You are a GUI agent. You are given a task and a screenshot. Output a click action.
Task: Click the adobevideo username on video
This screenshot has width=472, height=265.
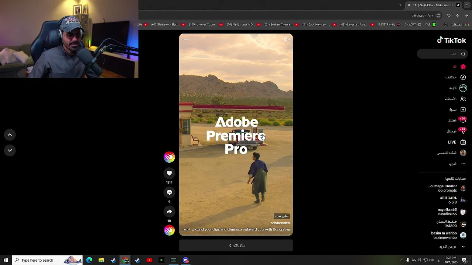280,223
